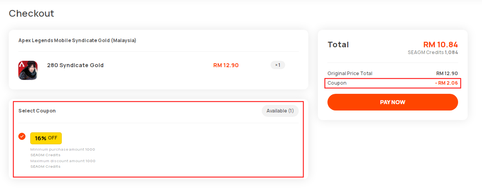Image resolution: width=482 pixels, height=190 pixels.
Task: Click the Apex Legends Mobile Syndicate Gold title
Action: [x=77, y=41]
